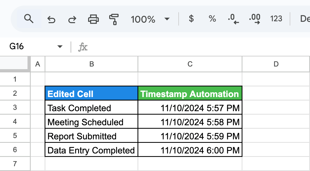310x171 pixels.
Task: Decrease decimal places
Action: coord(233,19)
